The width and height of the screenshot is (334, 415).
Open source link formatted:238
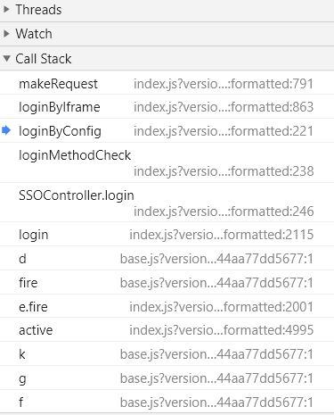(x=224, y=171)
